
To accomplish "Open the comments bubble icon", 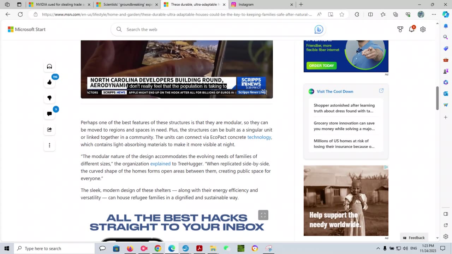I will [49, 114].
